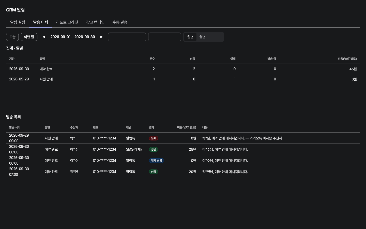Go to previous period with left arrow
This screenshot has height=229, width=366.
(44, 37)
